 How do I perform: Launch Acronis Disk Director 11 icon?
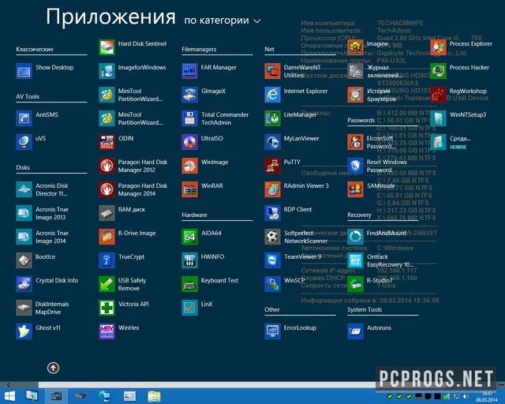[24, 189]
